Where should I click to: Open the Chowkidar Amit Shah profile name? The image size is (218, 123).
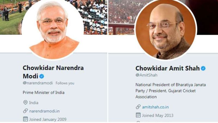[167, 68]
